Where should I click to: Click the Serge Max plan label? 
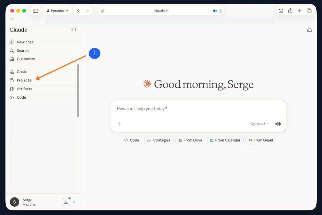29,202
